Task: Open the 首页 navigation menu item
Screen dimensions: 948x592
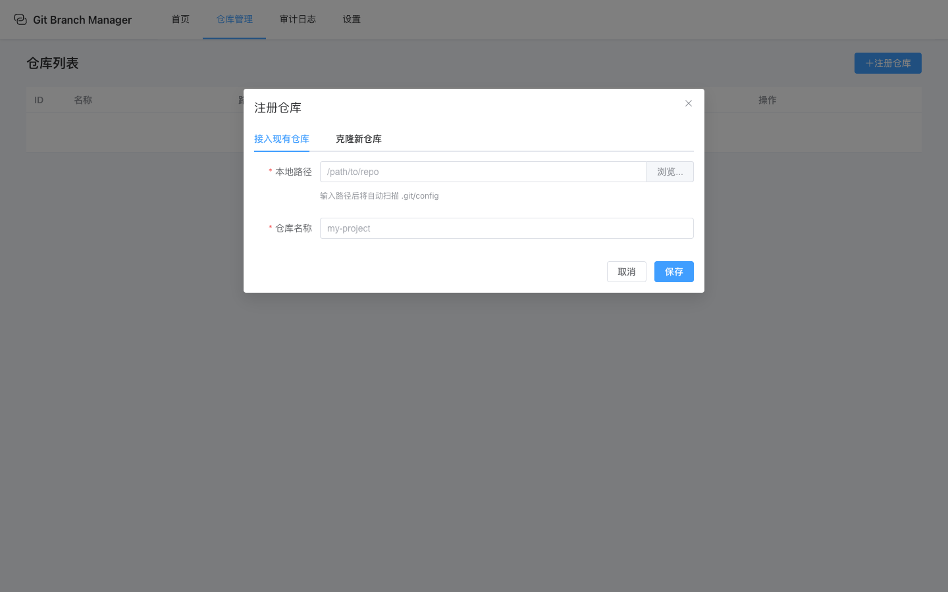Action: click(180, 19)
